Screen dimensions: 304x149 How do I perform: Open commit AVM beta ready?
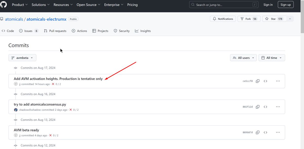tap(27, 130)
